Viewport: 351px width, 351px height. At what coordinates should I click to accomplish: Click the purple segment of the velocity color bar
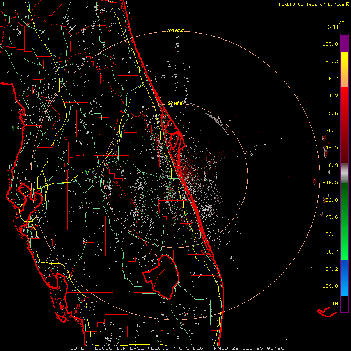(344, 43)
